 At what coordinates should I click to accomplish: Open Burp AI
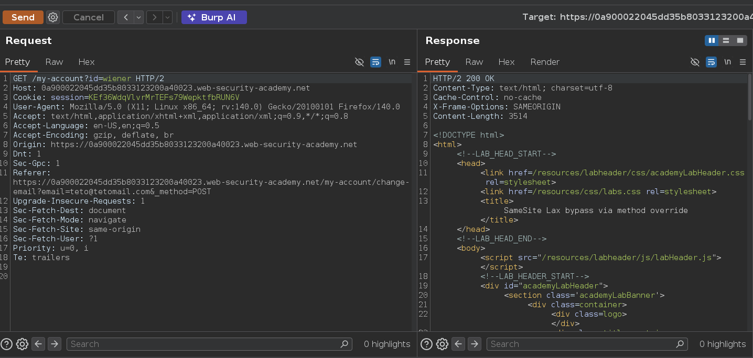(x=214, y=17)
